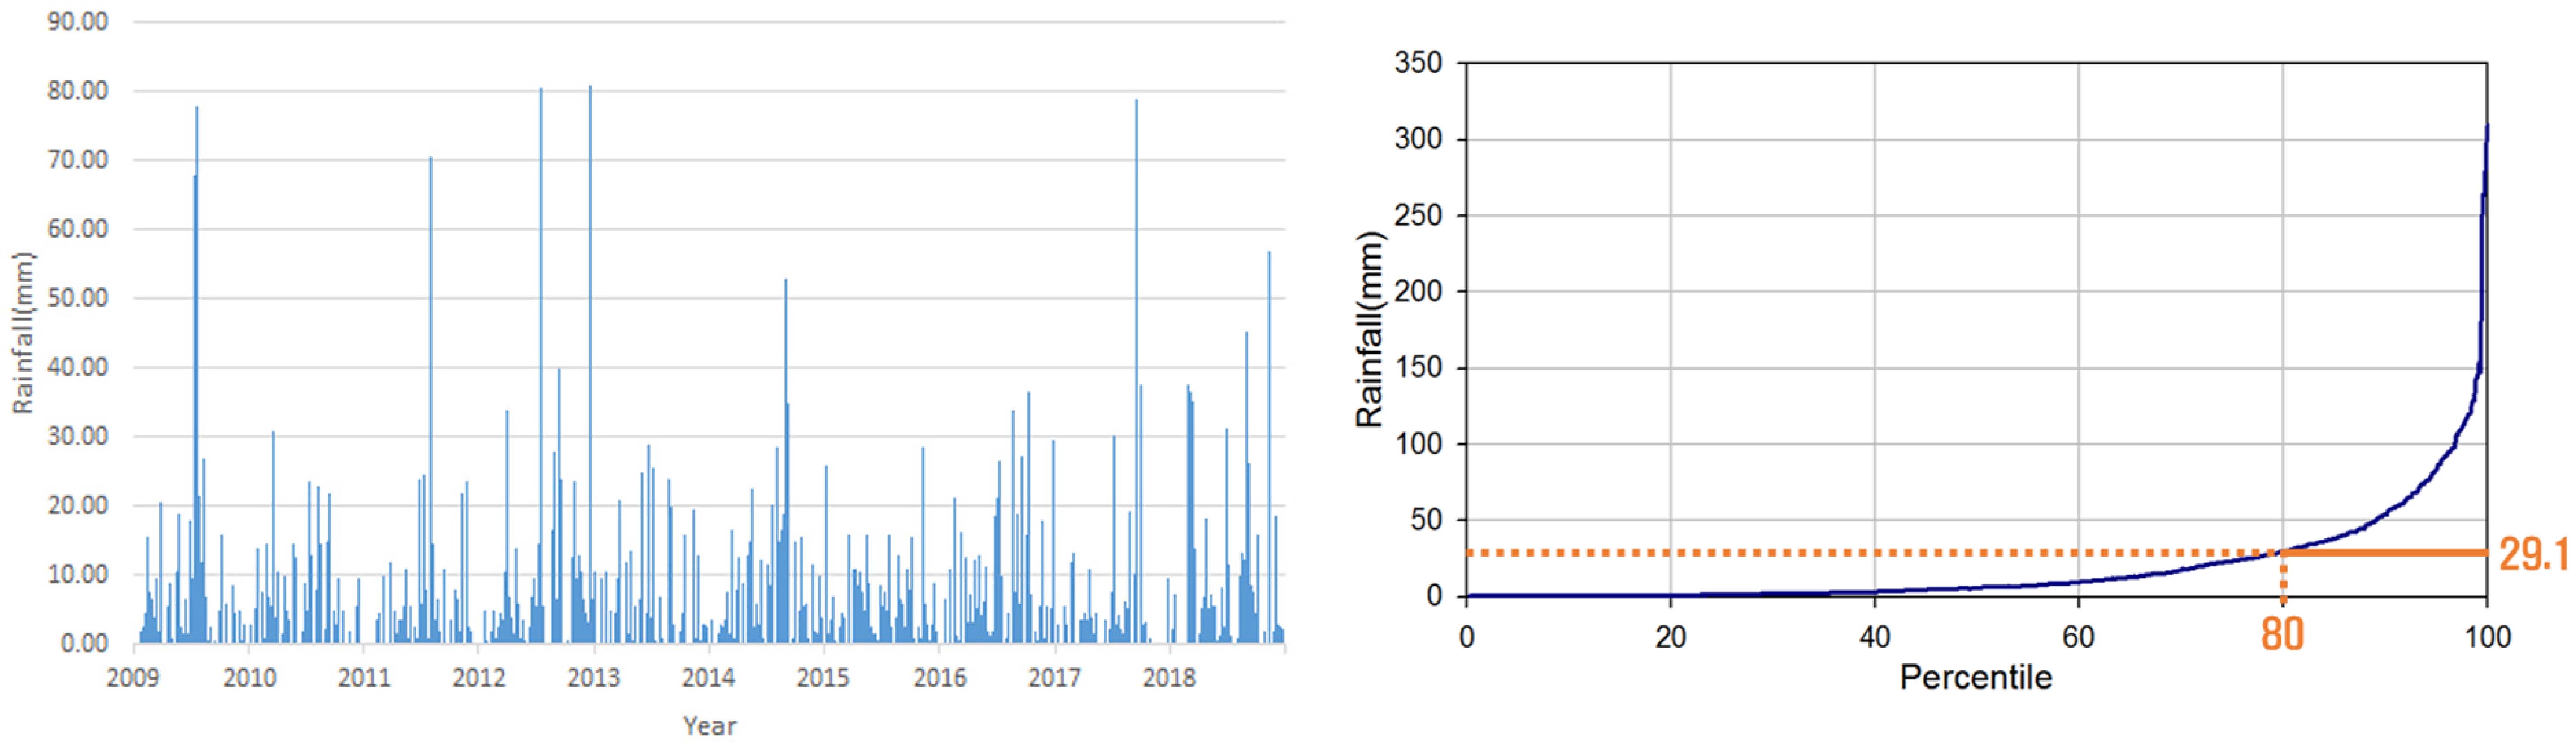Click the 2018 year axis label
The height and width of the screenshot is (742, 2576).
click(1168, 678)
